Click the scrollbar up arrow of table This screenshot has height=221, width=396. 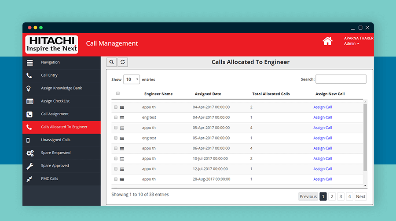[365, 102]
